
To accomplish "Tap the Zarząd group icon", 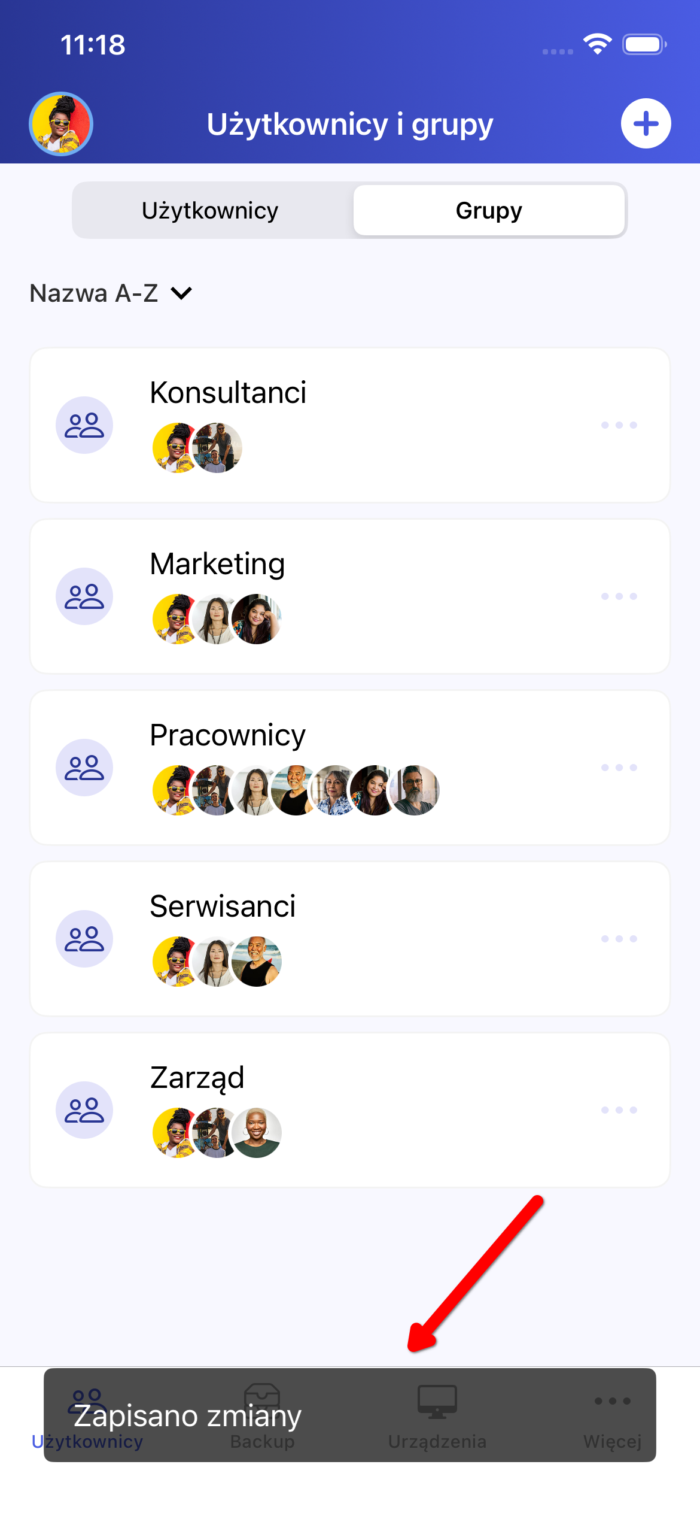I will (84, 1110).
